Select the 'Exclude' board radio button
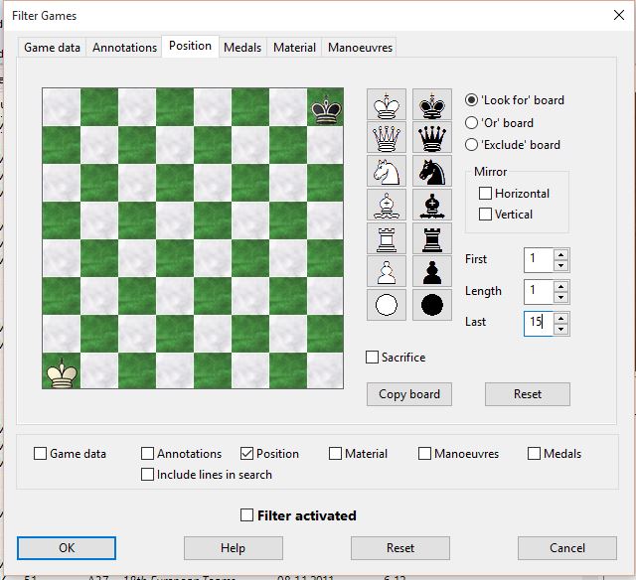Image resolution: width=636 pixels, height=580 pixels. tap(472, 145)
